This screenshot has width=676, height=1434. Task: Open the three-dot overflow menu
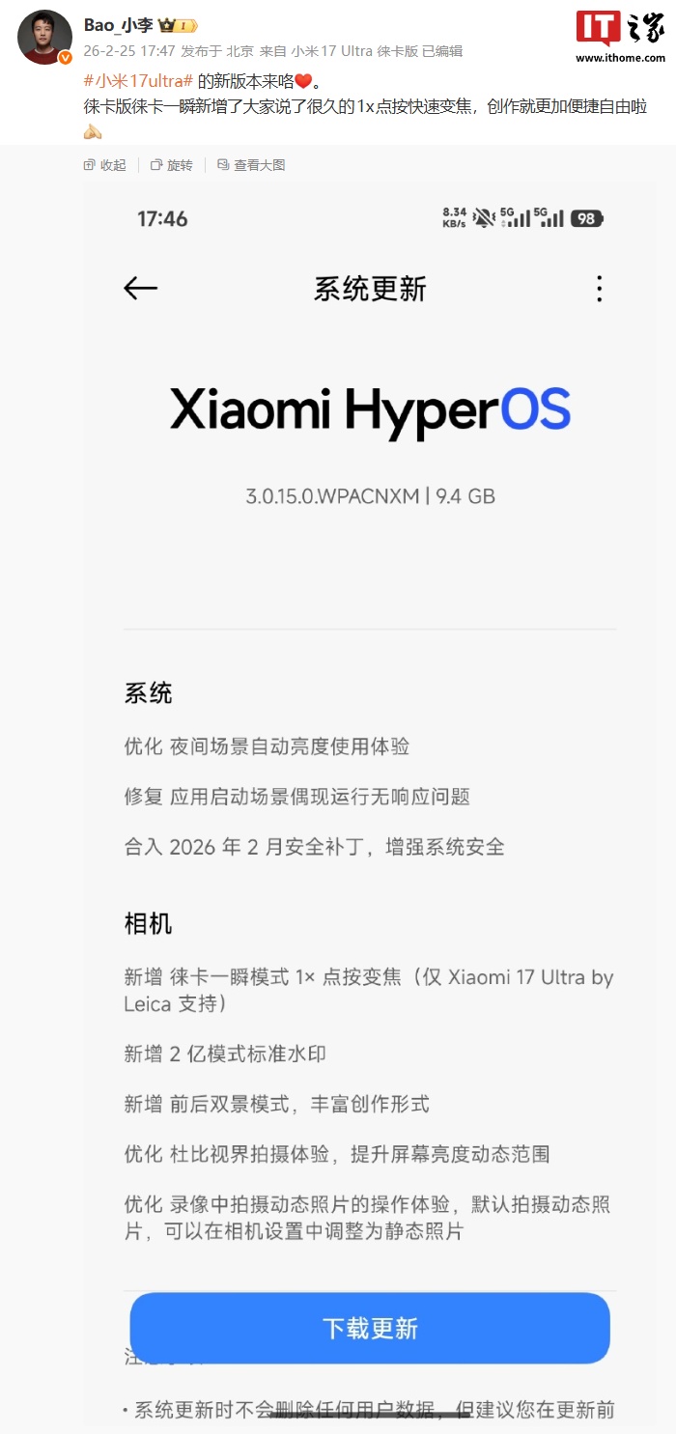pos(600,289)
